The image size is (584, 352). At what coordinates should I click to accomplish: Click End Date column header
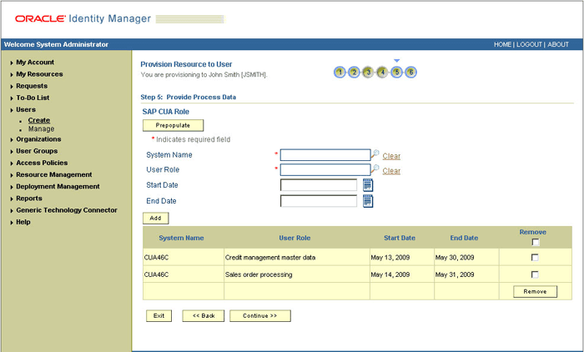(x=464, y=238)
